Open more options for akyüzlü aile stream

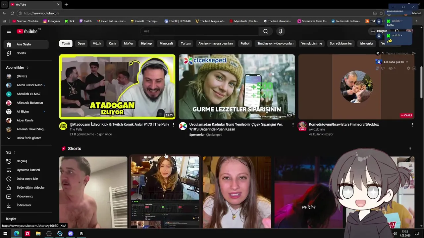pyautogui.click(x=412, y=125)
